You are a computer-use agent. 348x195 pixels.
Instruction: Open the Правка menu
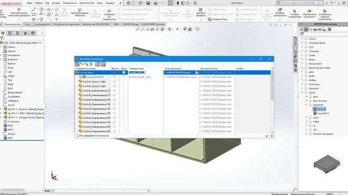39,3
